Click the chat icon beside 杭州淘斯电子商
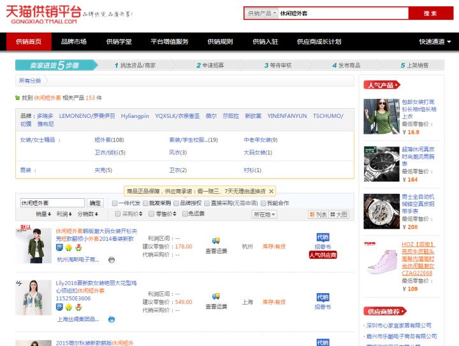The height and width of the screenshot is (346, 459). [x=112, y=259]
